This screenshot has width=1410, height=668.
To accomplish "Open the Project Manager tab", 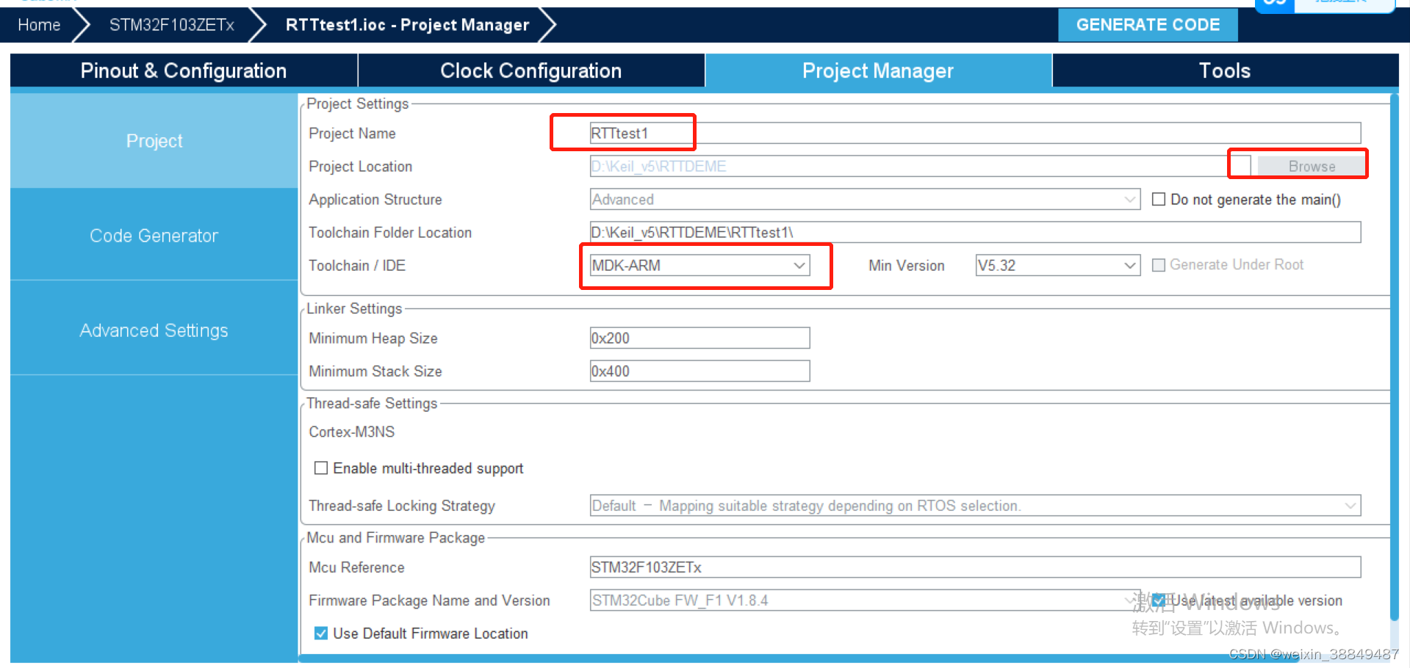I will pos(878,70).
